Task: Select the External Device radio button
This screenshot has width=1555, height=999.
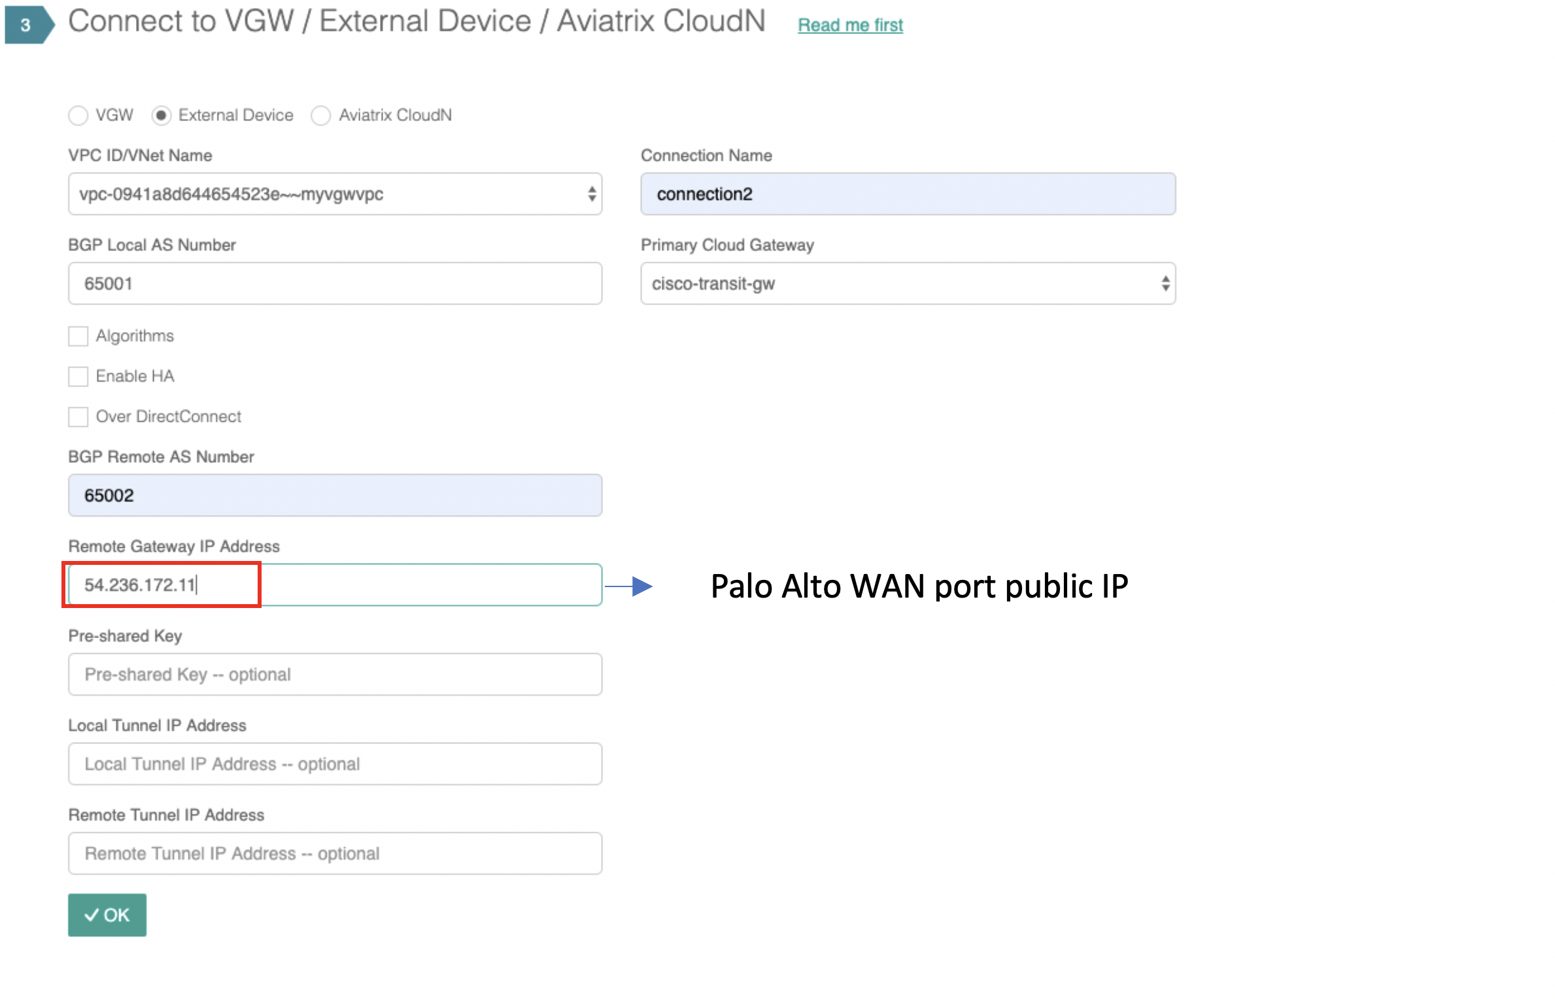Action: click(x=163, y=115)
